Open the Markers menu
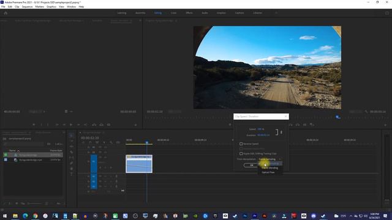392x220 pixels. pos(39,7)
